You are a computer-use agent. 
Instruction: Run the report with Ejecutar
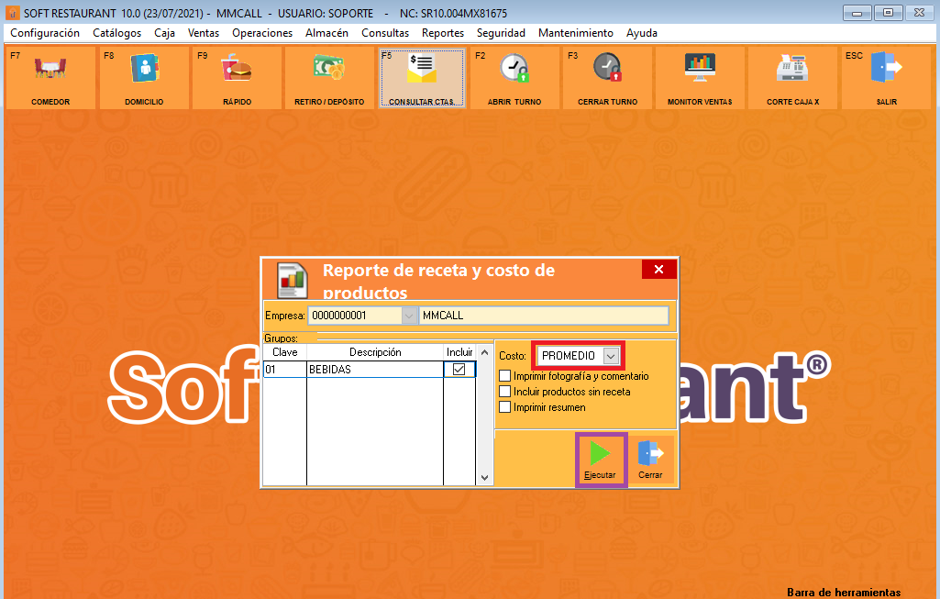click(601, 460)
